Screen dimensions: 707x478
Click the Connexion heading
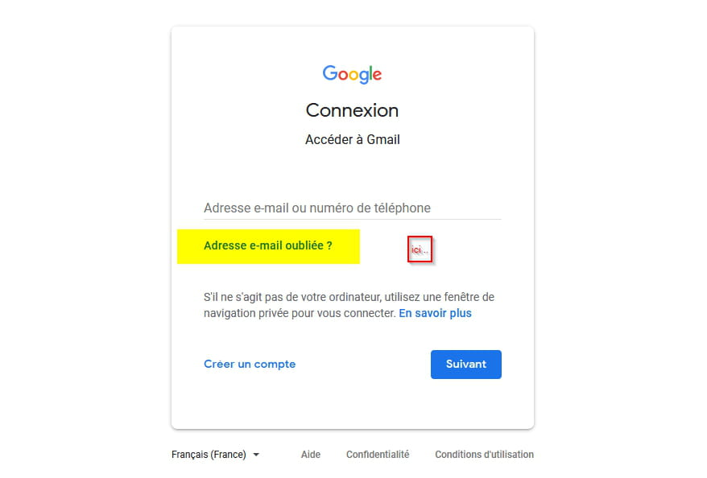(x=352, y=110)
